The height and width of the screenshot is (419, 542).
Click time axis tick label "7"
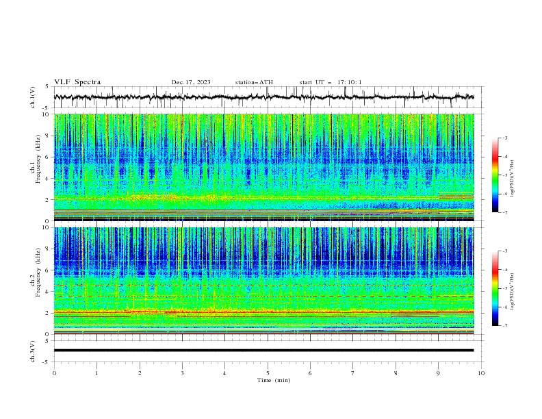353,373
